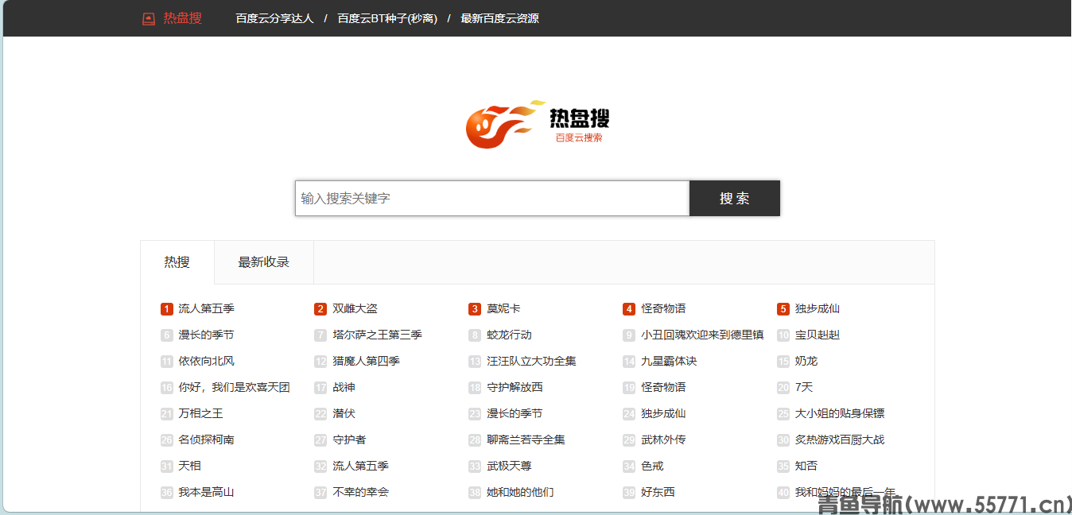Open 好东西 link
The image size is (1072, 515).
click(658, 492)
